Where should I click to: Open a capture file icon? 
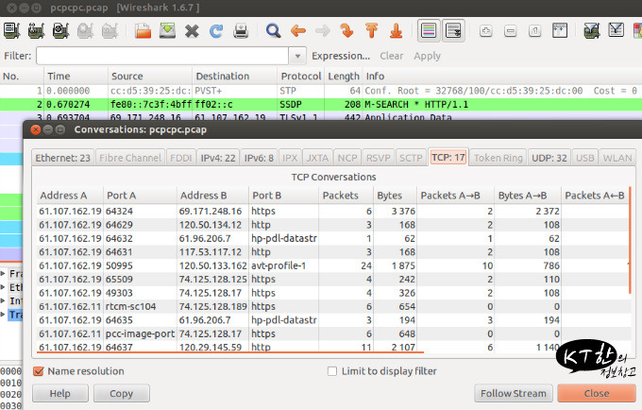143,31
